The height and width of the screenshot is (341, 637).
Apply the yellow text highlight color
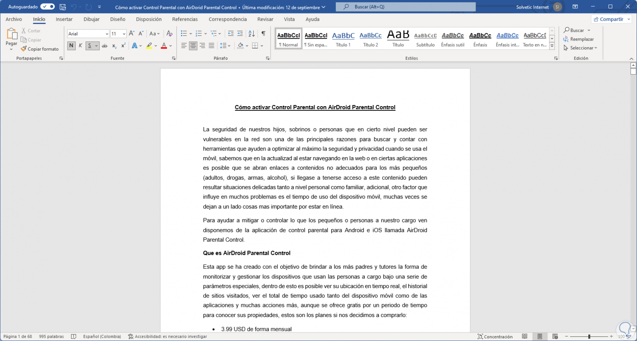pos(149,46)
